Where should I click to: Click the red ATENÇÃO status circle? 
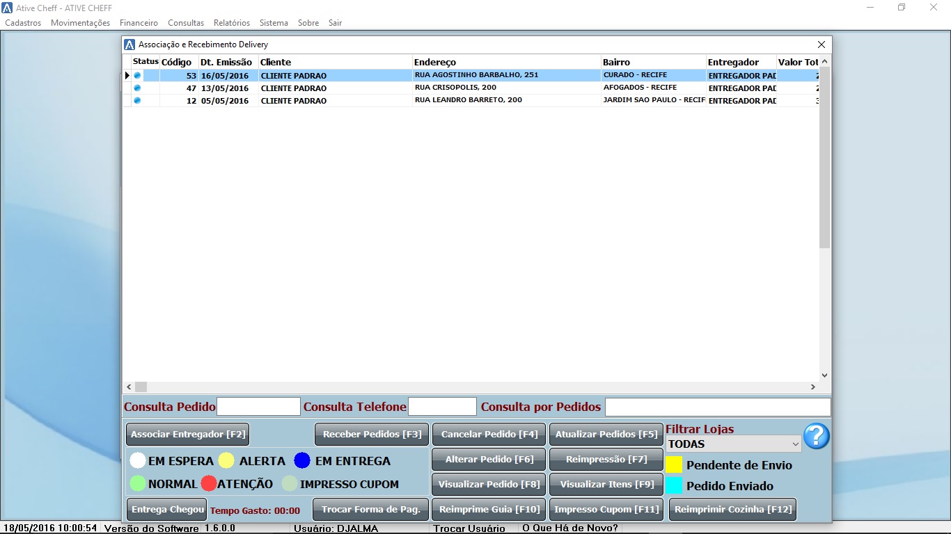click(x=209, y=483)
